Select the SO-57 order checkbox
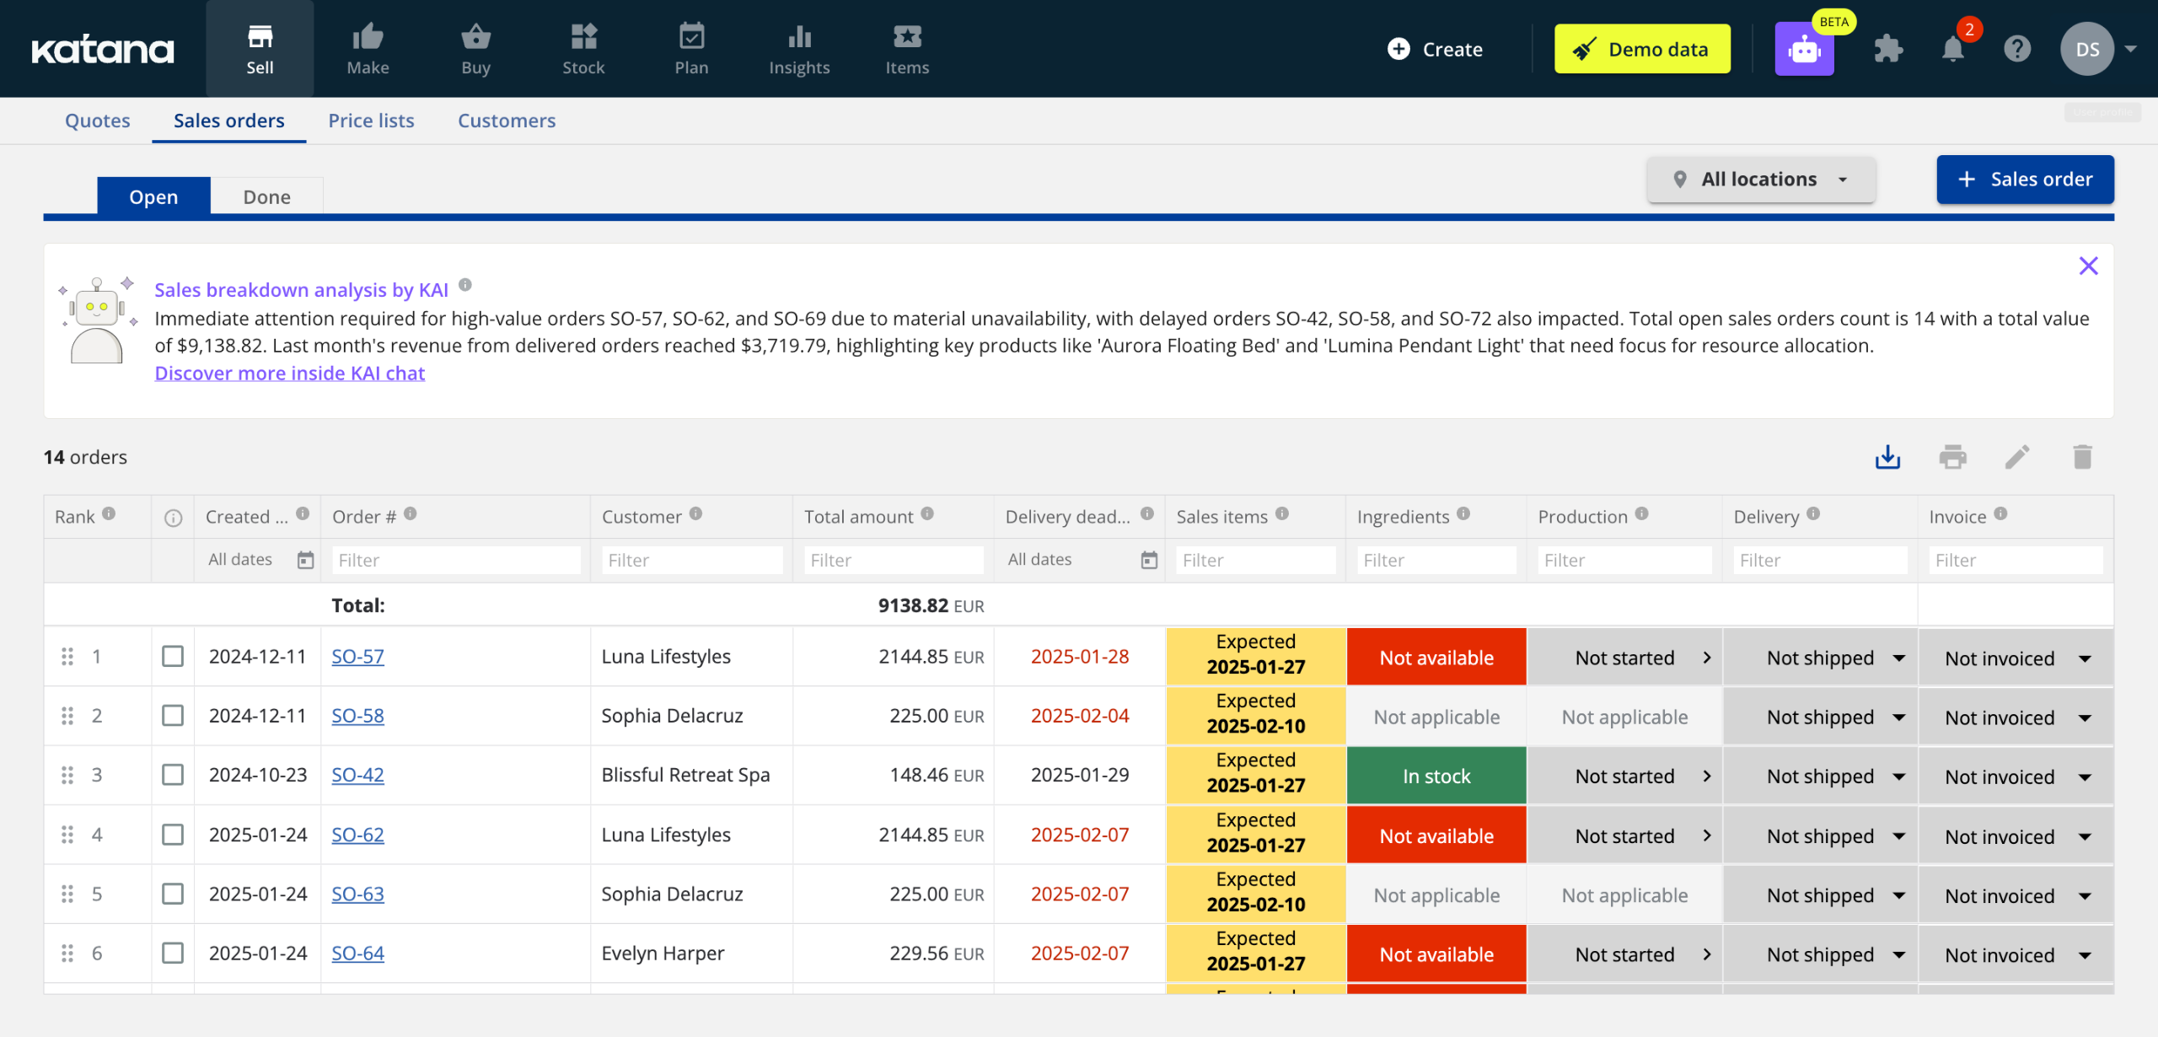This screenshot has width=2158, height=1037. click(x=173, y=657)
